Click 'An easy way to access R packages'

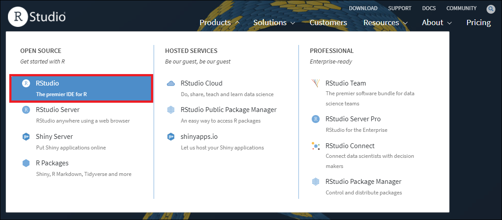pyautogui.click(x=221, y=121)
